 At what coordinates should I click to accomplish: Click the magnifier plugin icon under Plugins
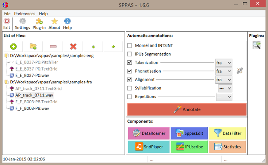[256, 45]
